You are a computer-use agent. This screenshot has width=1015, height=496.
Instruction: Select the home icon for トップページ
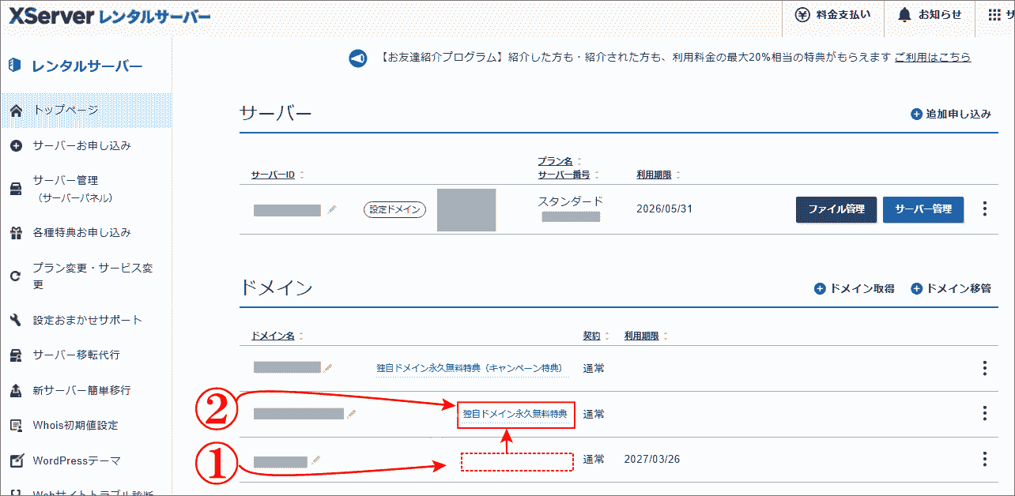tap(15, 110)
